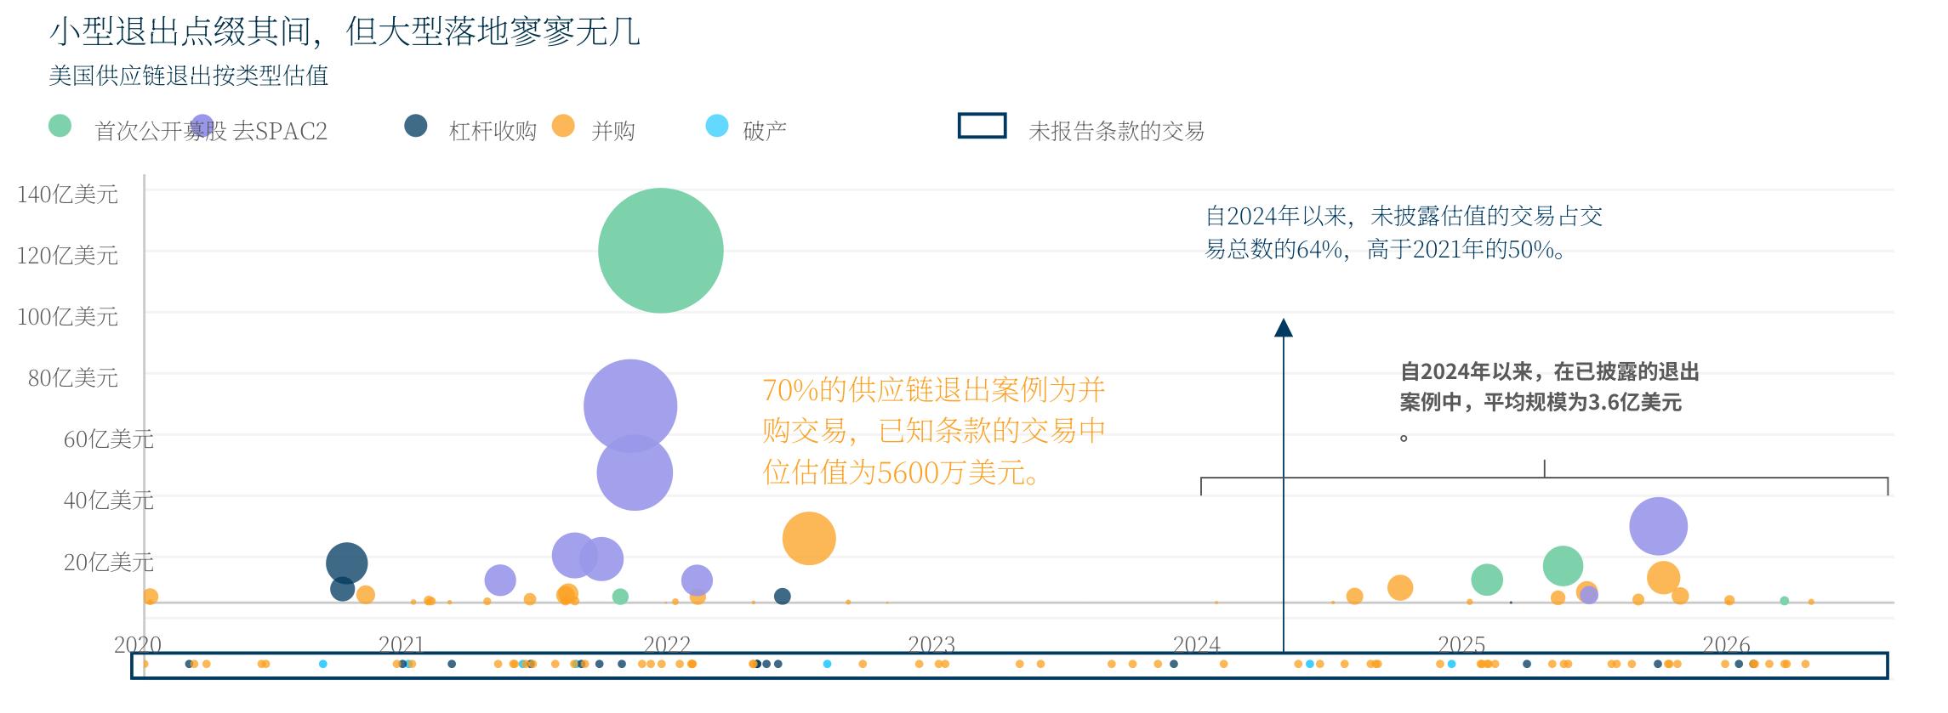Click the lower large purple bubble near 40亿美元
The height and width of the screenshot is (713, 1948).
[x=635, y=473]
